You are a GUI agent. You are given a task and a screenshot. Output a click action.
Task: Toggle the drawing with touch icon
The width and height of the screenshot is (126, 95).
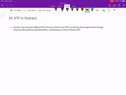pos(114,10)
